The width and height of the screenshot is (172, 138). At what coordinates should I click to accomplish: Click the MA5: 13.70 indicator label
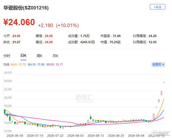point(18,64)
